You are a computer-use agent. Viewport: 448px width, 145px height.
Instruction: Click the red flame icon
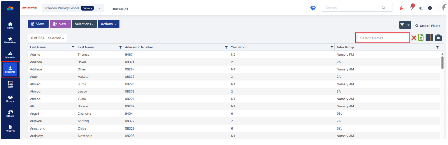click(x=401, y=8)
